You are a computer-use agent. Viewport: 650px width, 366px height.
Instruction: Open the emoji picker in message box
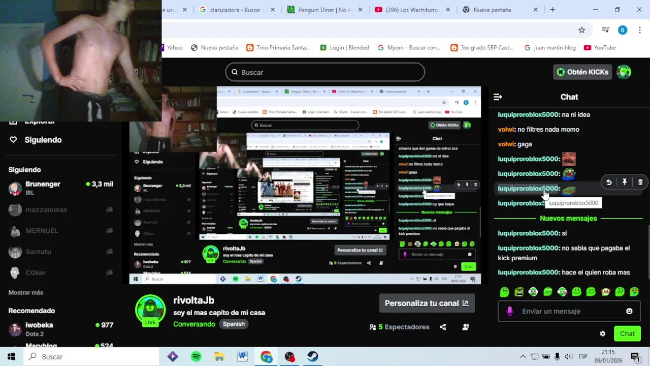(x=629, y=311)
